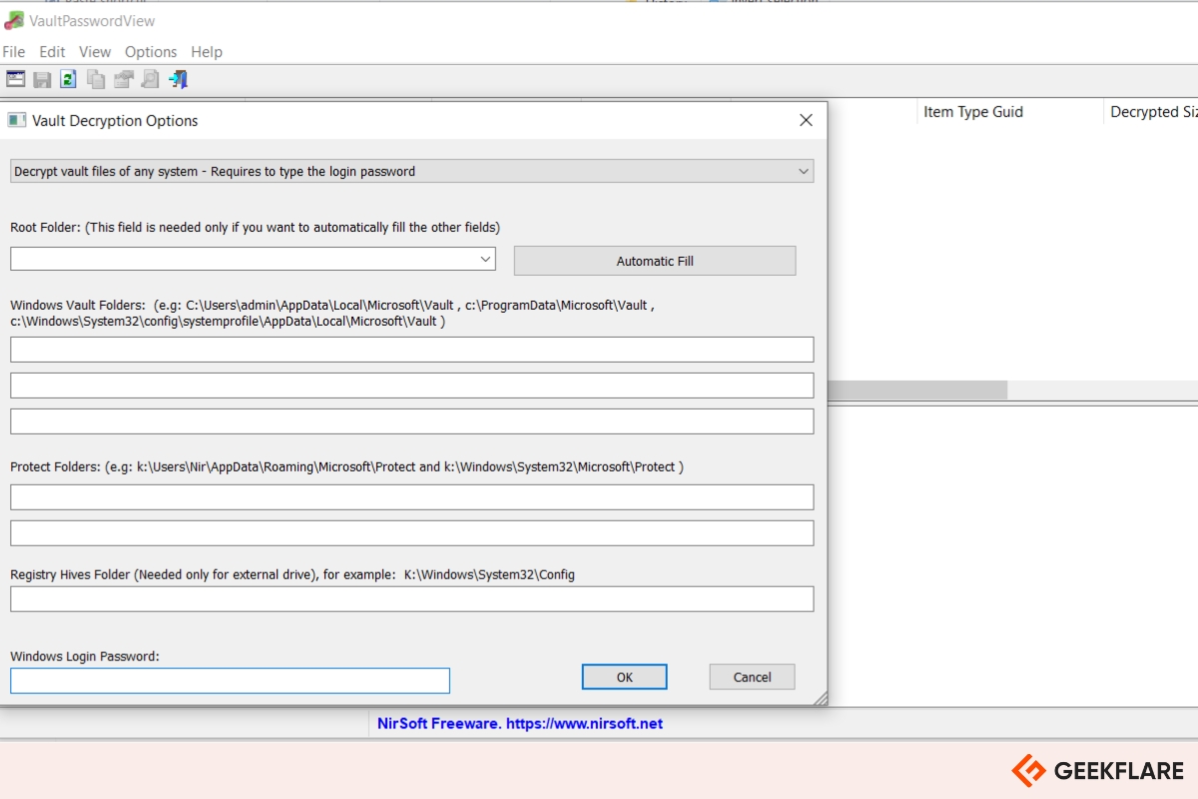The width and height of the screenshot is (1198, 799).
Task: Click the Cancel button
Action: point(752,677)
